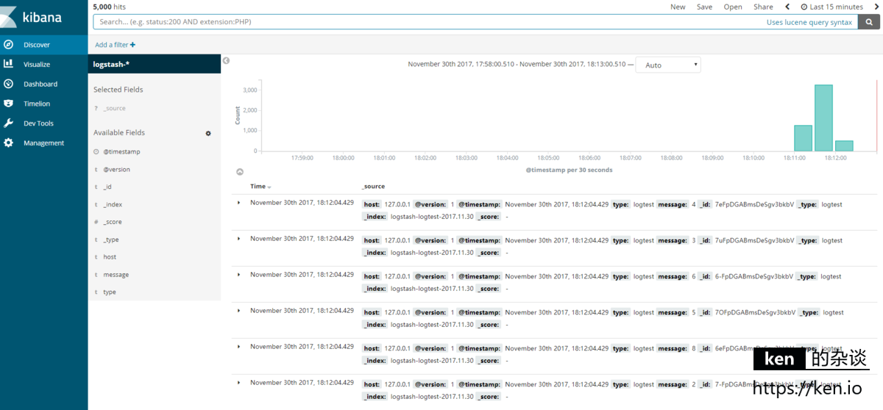
Task: Expand the log row with message 5
Action: [x=238, y=311]
